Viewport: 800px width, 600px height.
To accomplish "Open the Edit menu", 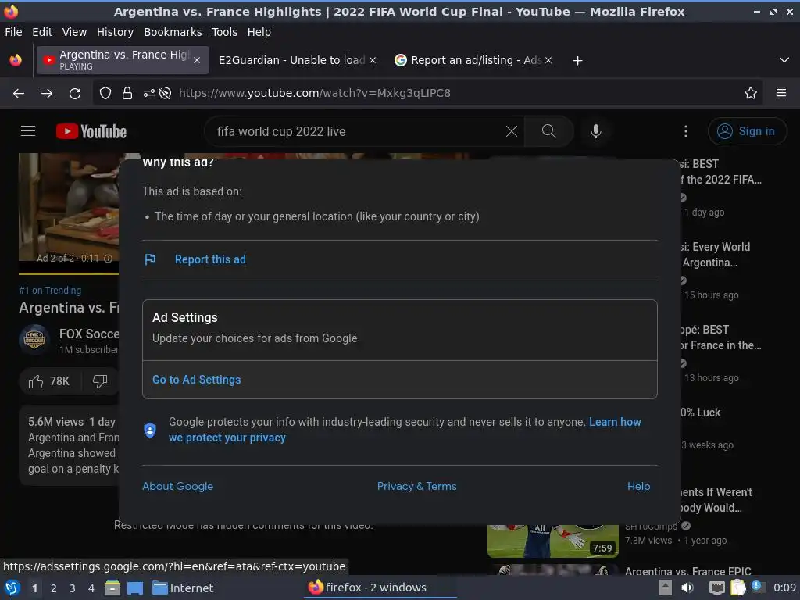I will tap(42, 32).
